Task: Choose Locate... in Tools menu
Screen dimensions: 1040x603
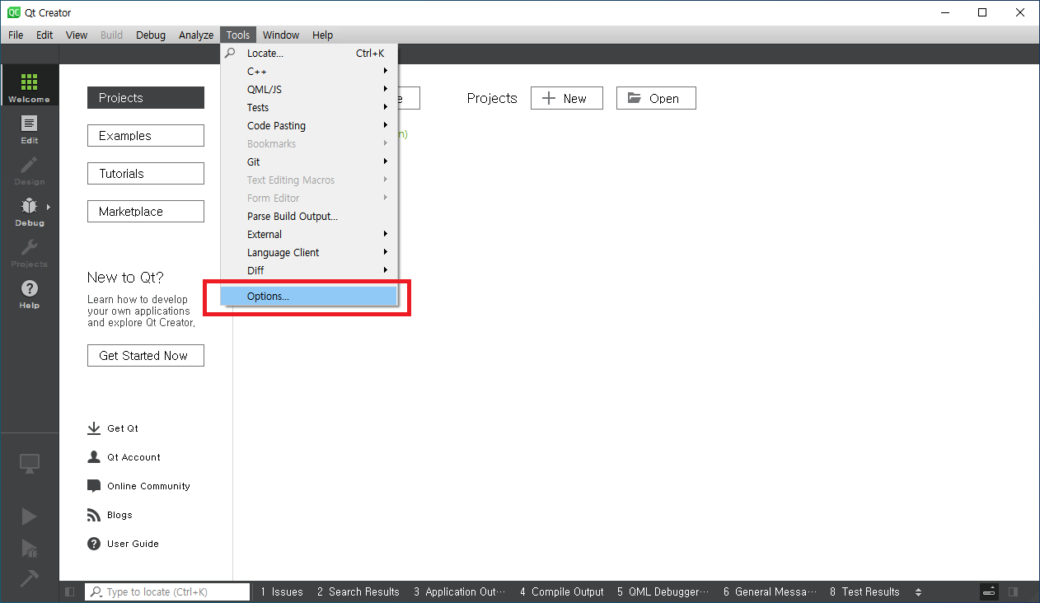Action: coord(309,54)
